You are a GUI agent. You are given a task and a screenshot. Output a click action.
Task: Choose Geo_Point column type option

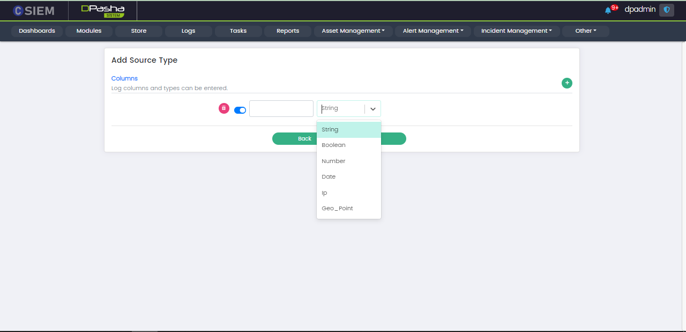(337, 209)
